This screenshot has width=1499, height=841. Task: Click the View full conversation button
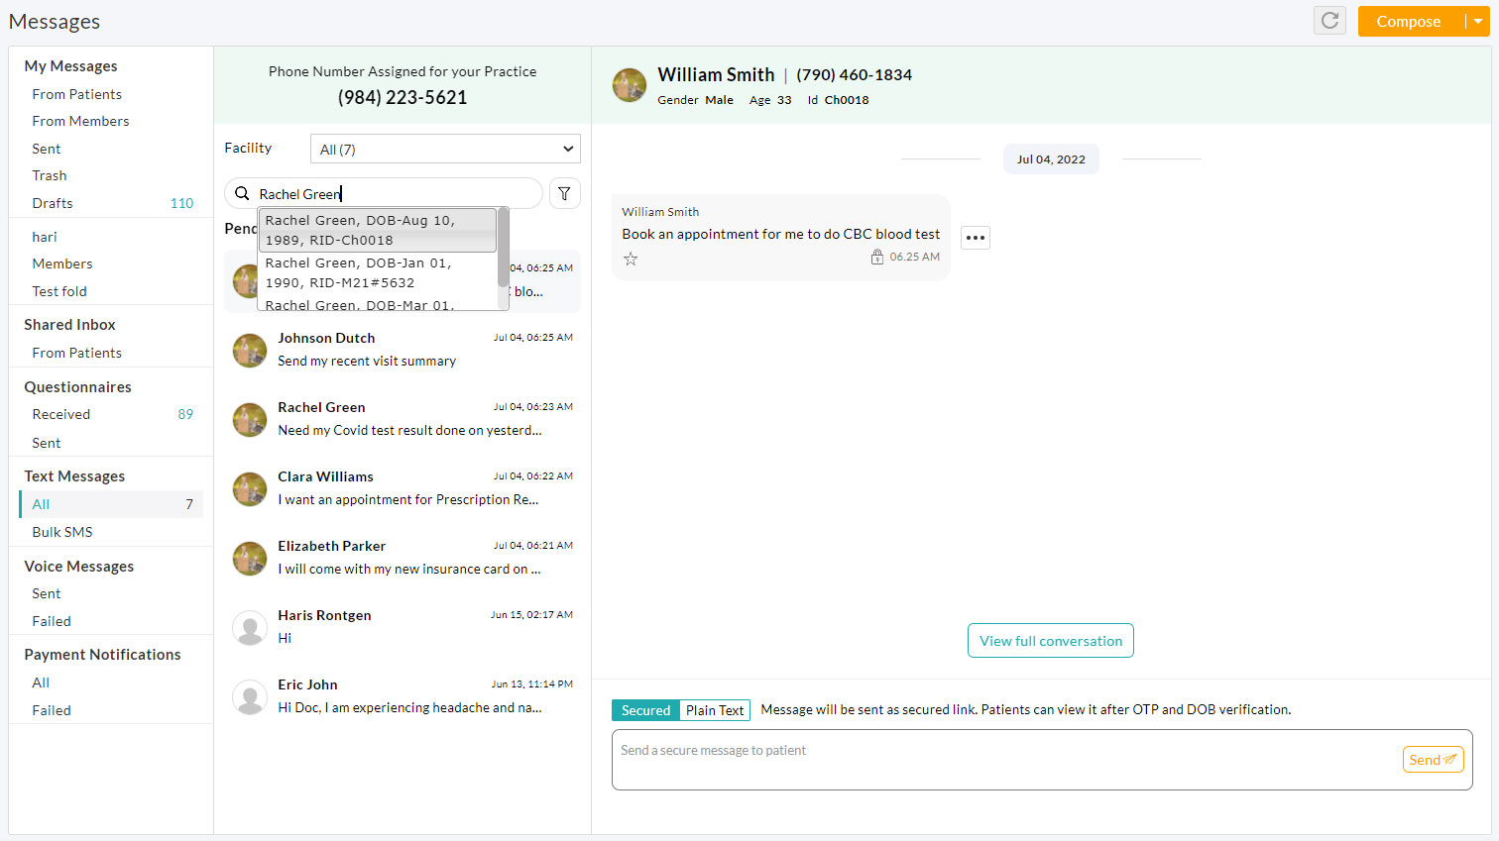1050,640
